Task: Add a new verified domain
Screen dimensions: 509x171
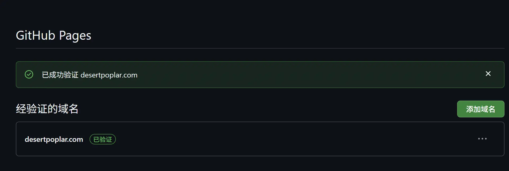Action: click(x=481, y=109)
